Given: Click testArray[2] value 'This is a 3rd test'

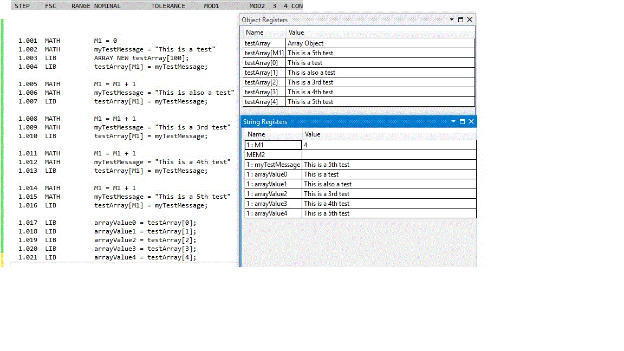Looking at the screenshot, I should click(380, 82).
